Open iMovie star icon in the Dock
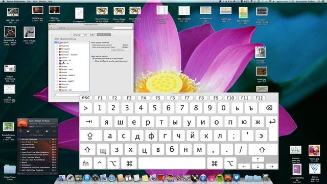The image size is (327, 184). pos(178,178)
